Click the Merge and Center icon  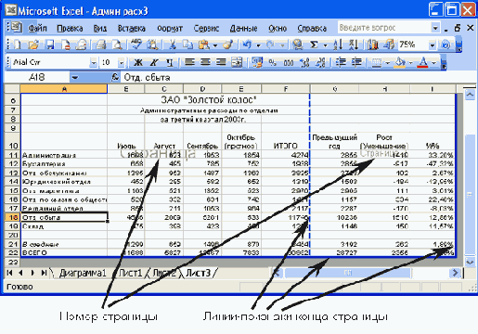[237, 63]
